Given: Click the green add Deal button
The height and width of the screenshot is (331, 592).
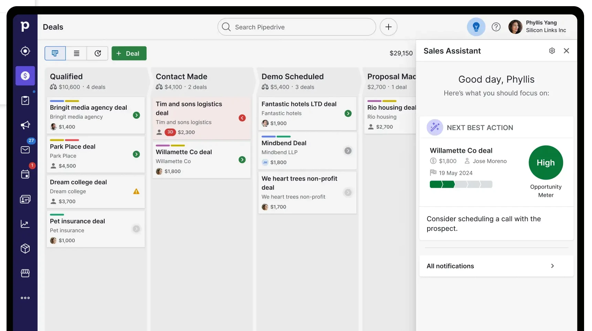Looking at the screenshot, I should 129,53.
